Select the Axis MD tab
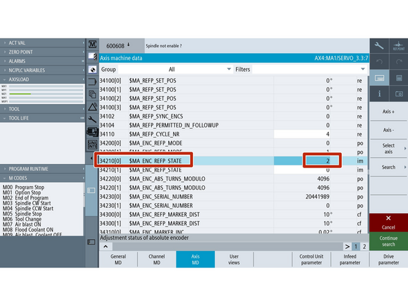The height and width of the screenshot is (306, 408). (196, 259)
